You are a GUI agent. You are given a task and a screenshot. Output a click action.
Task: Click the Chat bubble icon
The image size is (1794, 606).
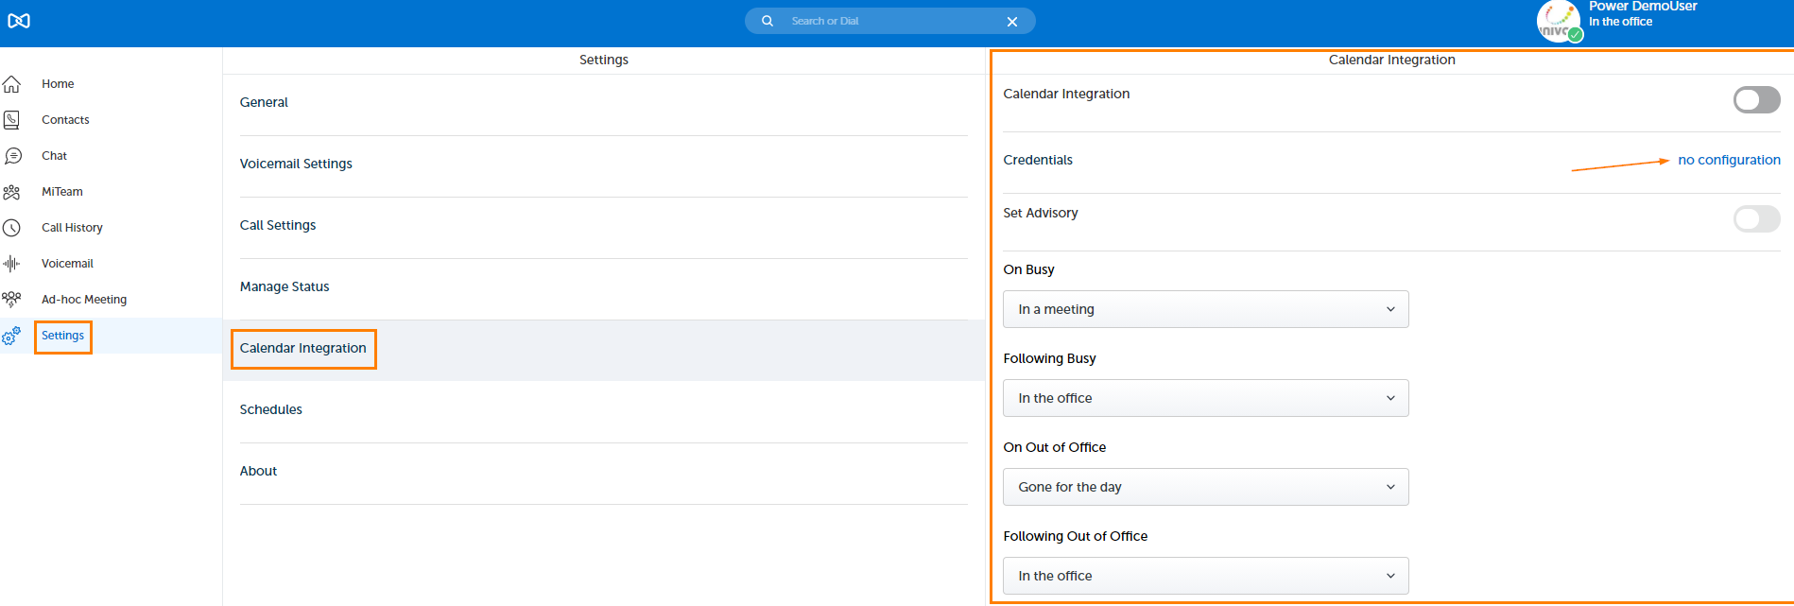[x=12, y=156]
